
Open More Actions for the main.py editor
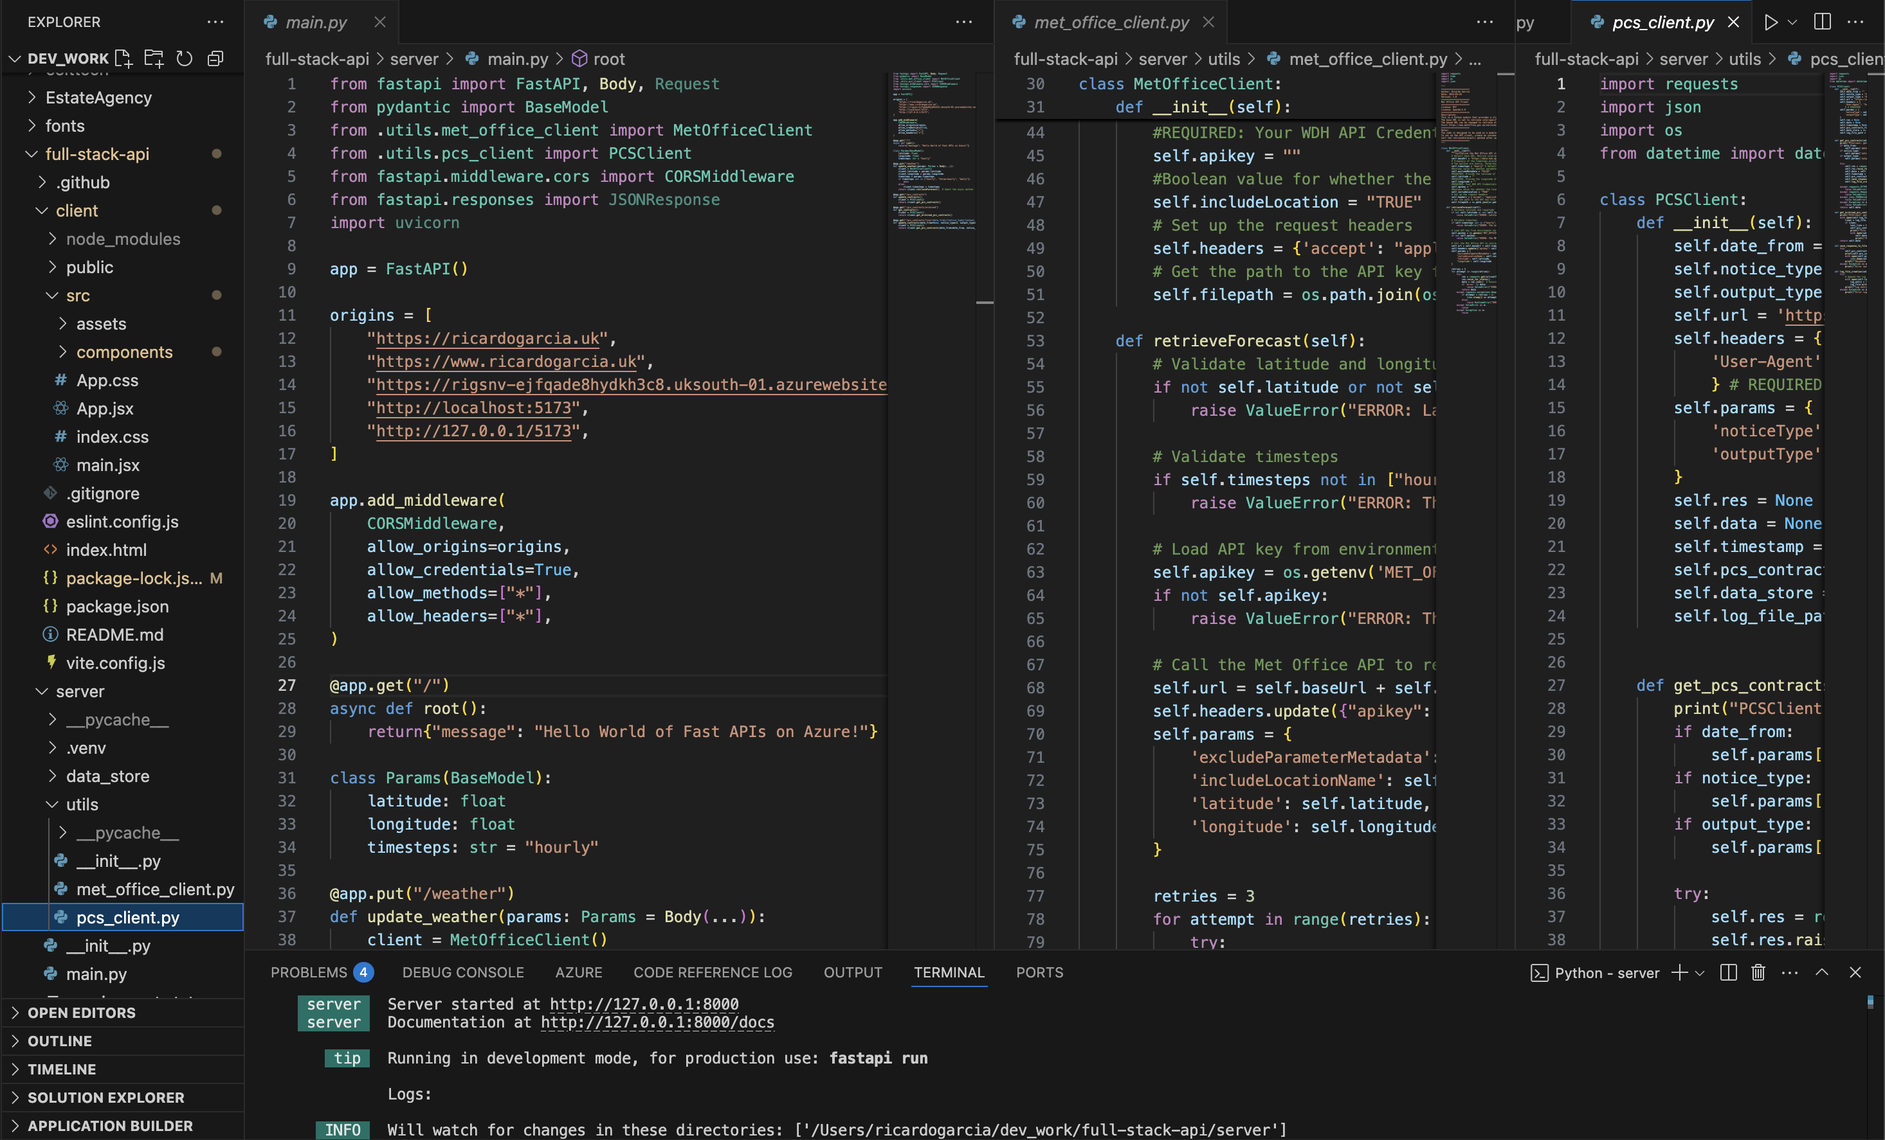[963, 22]
